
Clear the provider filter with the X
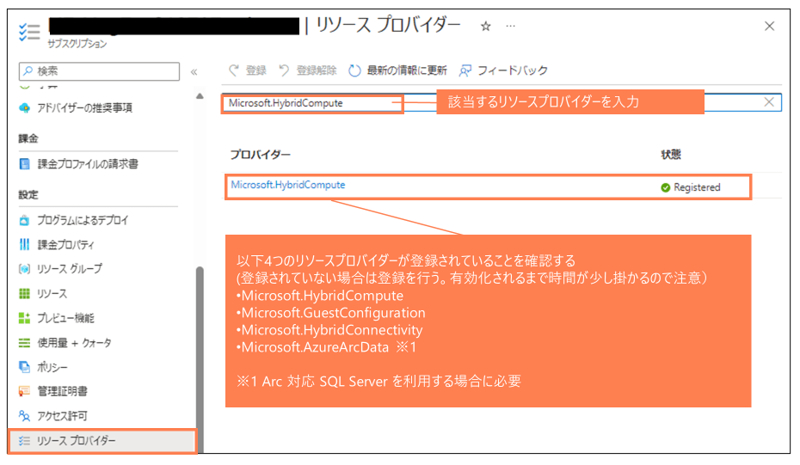coord(769,102)
